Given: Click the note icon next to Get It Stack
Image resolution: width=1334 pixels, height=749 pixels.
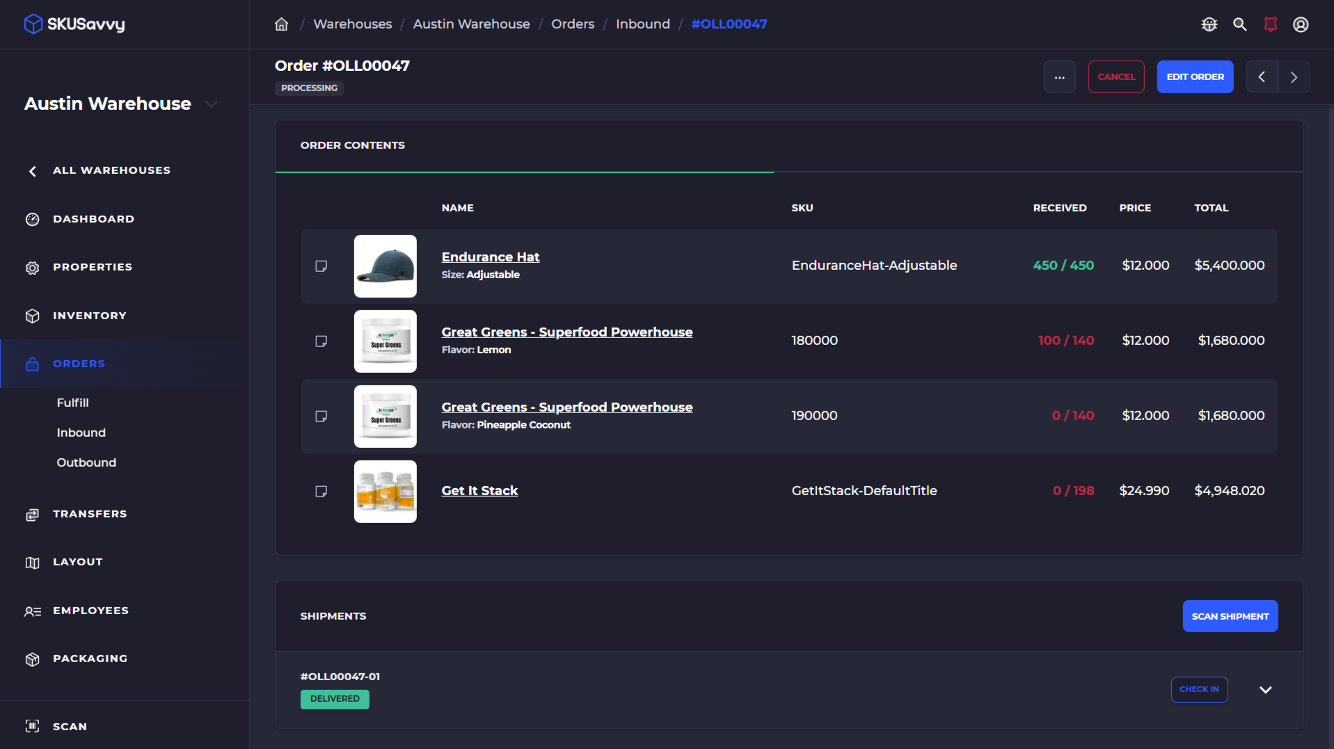Looking at the screenshot, I should tap(321, 491).
